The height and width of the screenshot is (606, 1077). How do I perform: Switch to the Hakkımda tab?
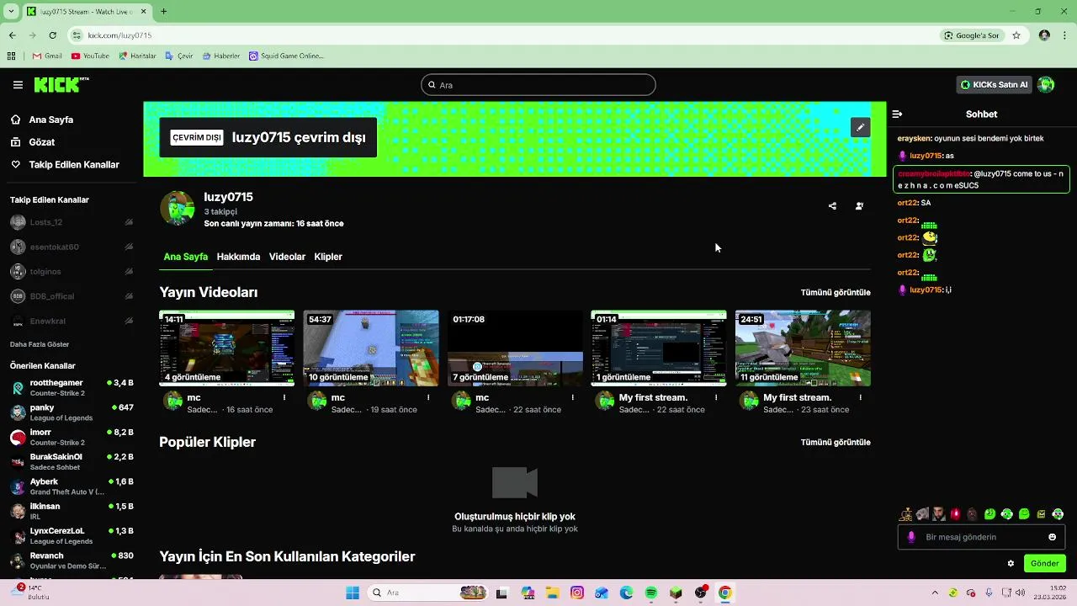(x=238, y=257)
